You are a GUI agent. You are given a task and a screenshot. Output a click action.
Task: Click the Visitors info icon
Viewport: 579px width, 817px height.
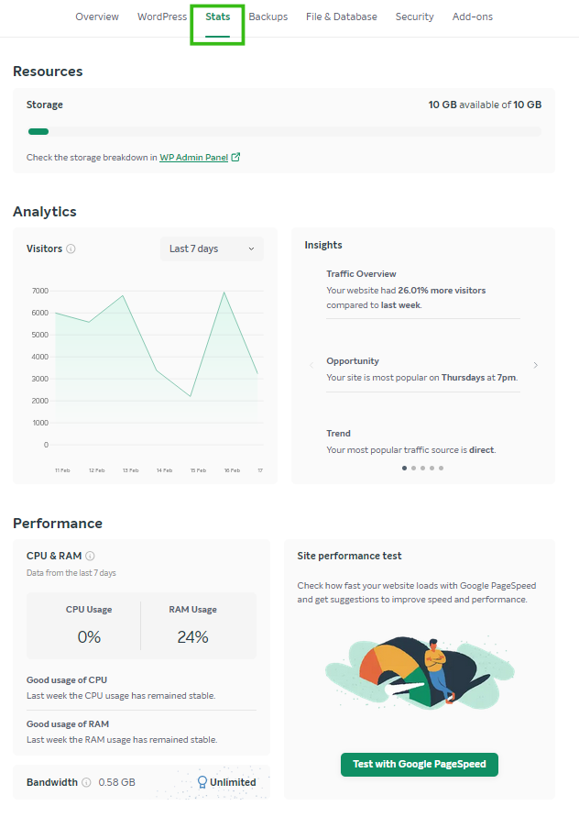(x=71, y=248)
